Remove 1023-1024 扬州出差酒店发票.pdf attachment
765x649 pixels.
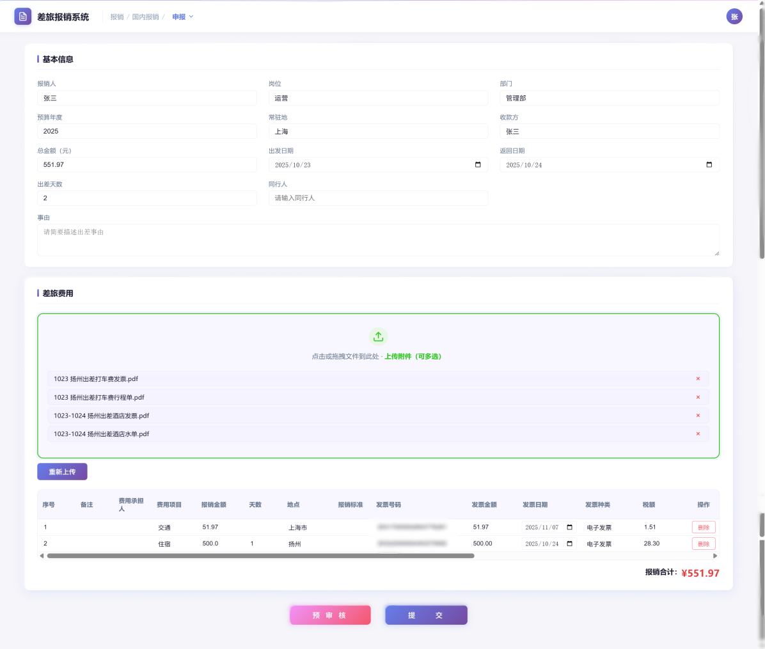pyautogui.click(x=698, y=416)
